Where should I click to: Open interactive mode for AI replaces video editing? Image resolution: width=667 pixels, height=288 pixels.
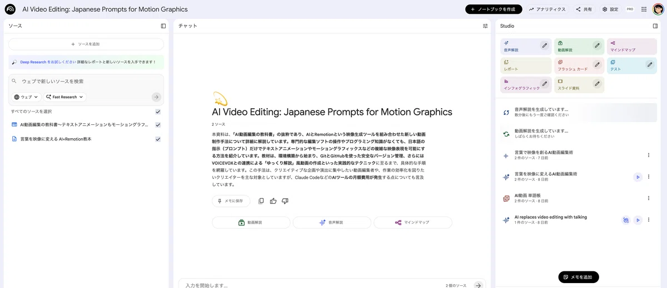626,220
